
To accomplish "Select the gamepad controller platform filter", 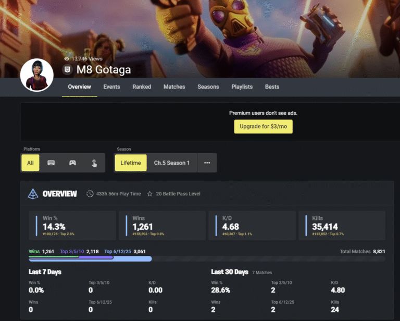I will pyautogui.click(x=72, y=163).
